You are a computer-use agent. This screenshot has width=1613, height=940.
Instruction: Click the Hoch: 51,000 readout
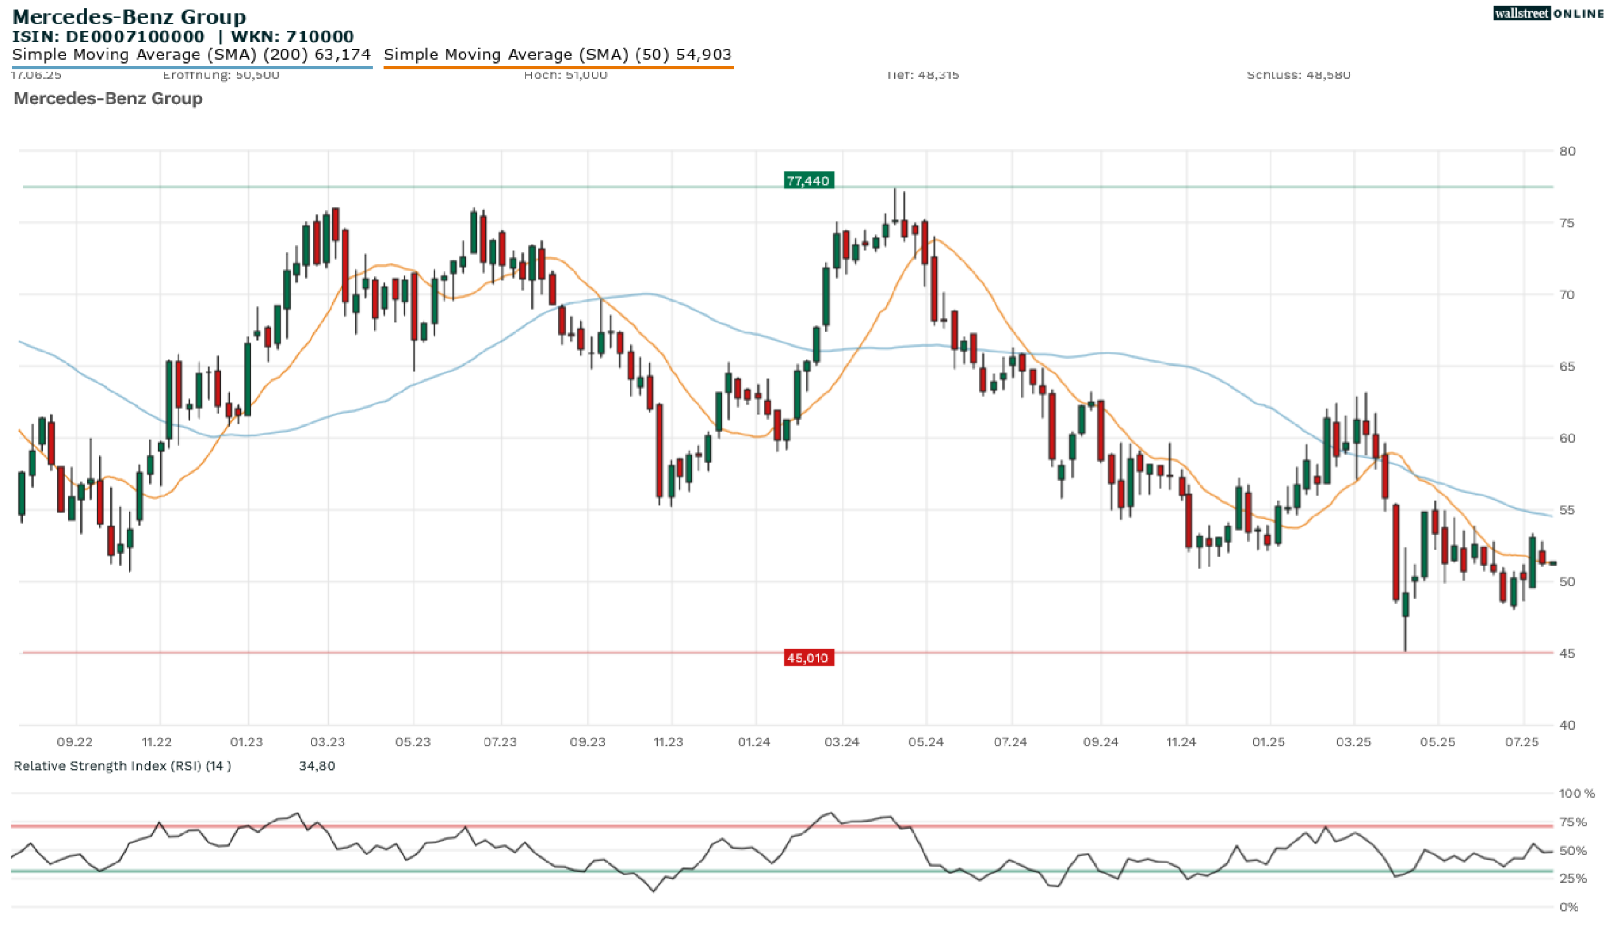(566, 74)
